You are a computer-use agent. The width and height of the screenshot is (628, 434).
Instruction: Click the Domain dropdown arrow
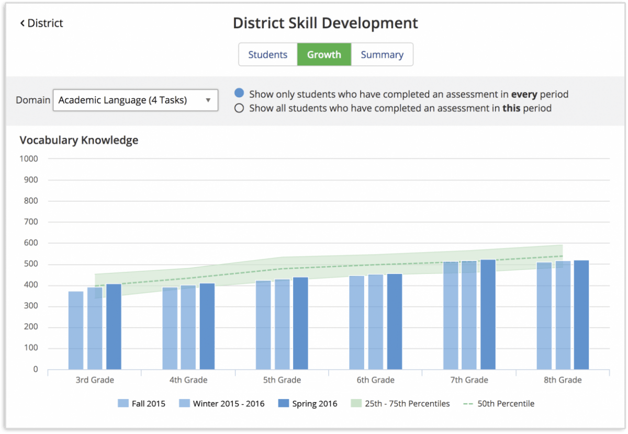pyautogui.click(x=208, y=100)
